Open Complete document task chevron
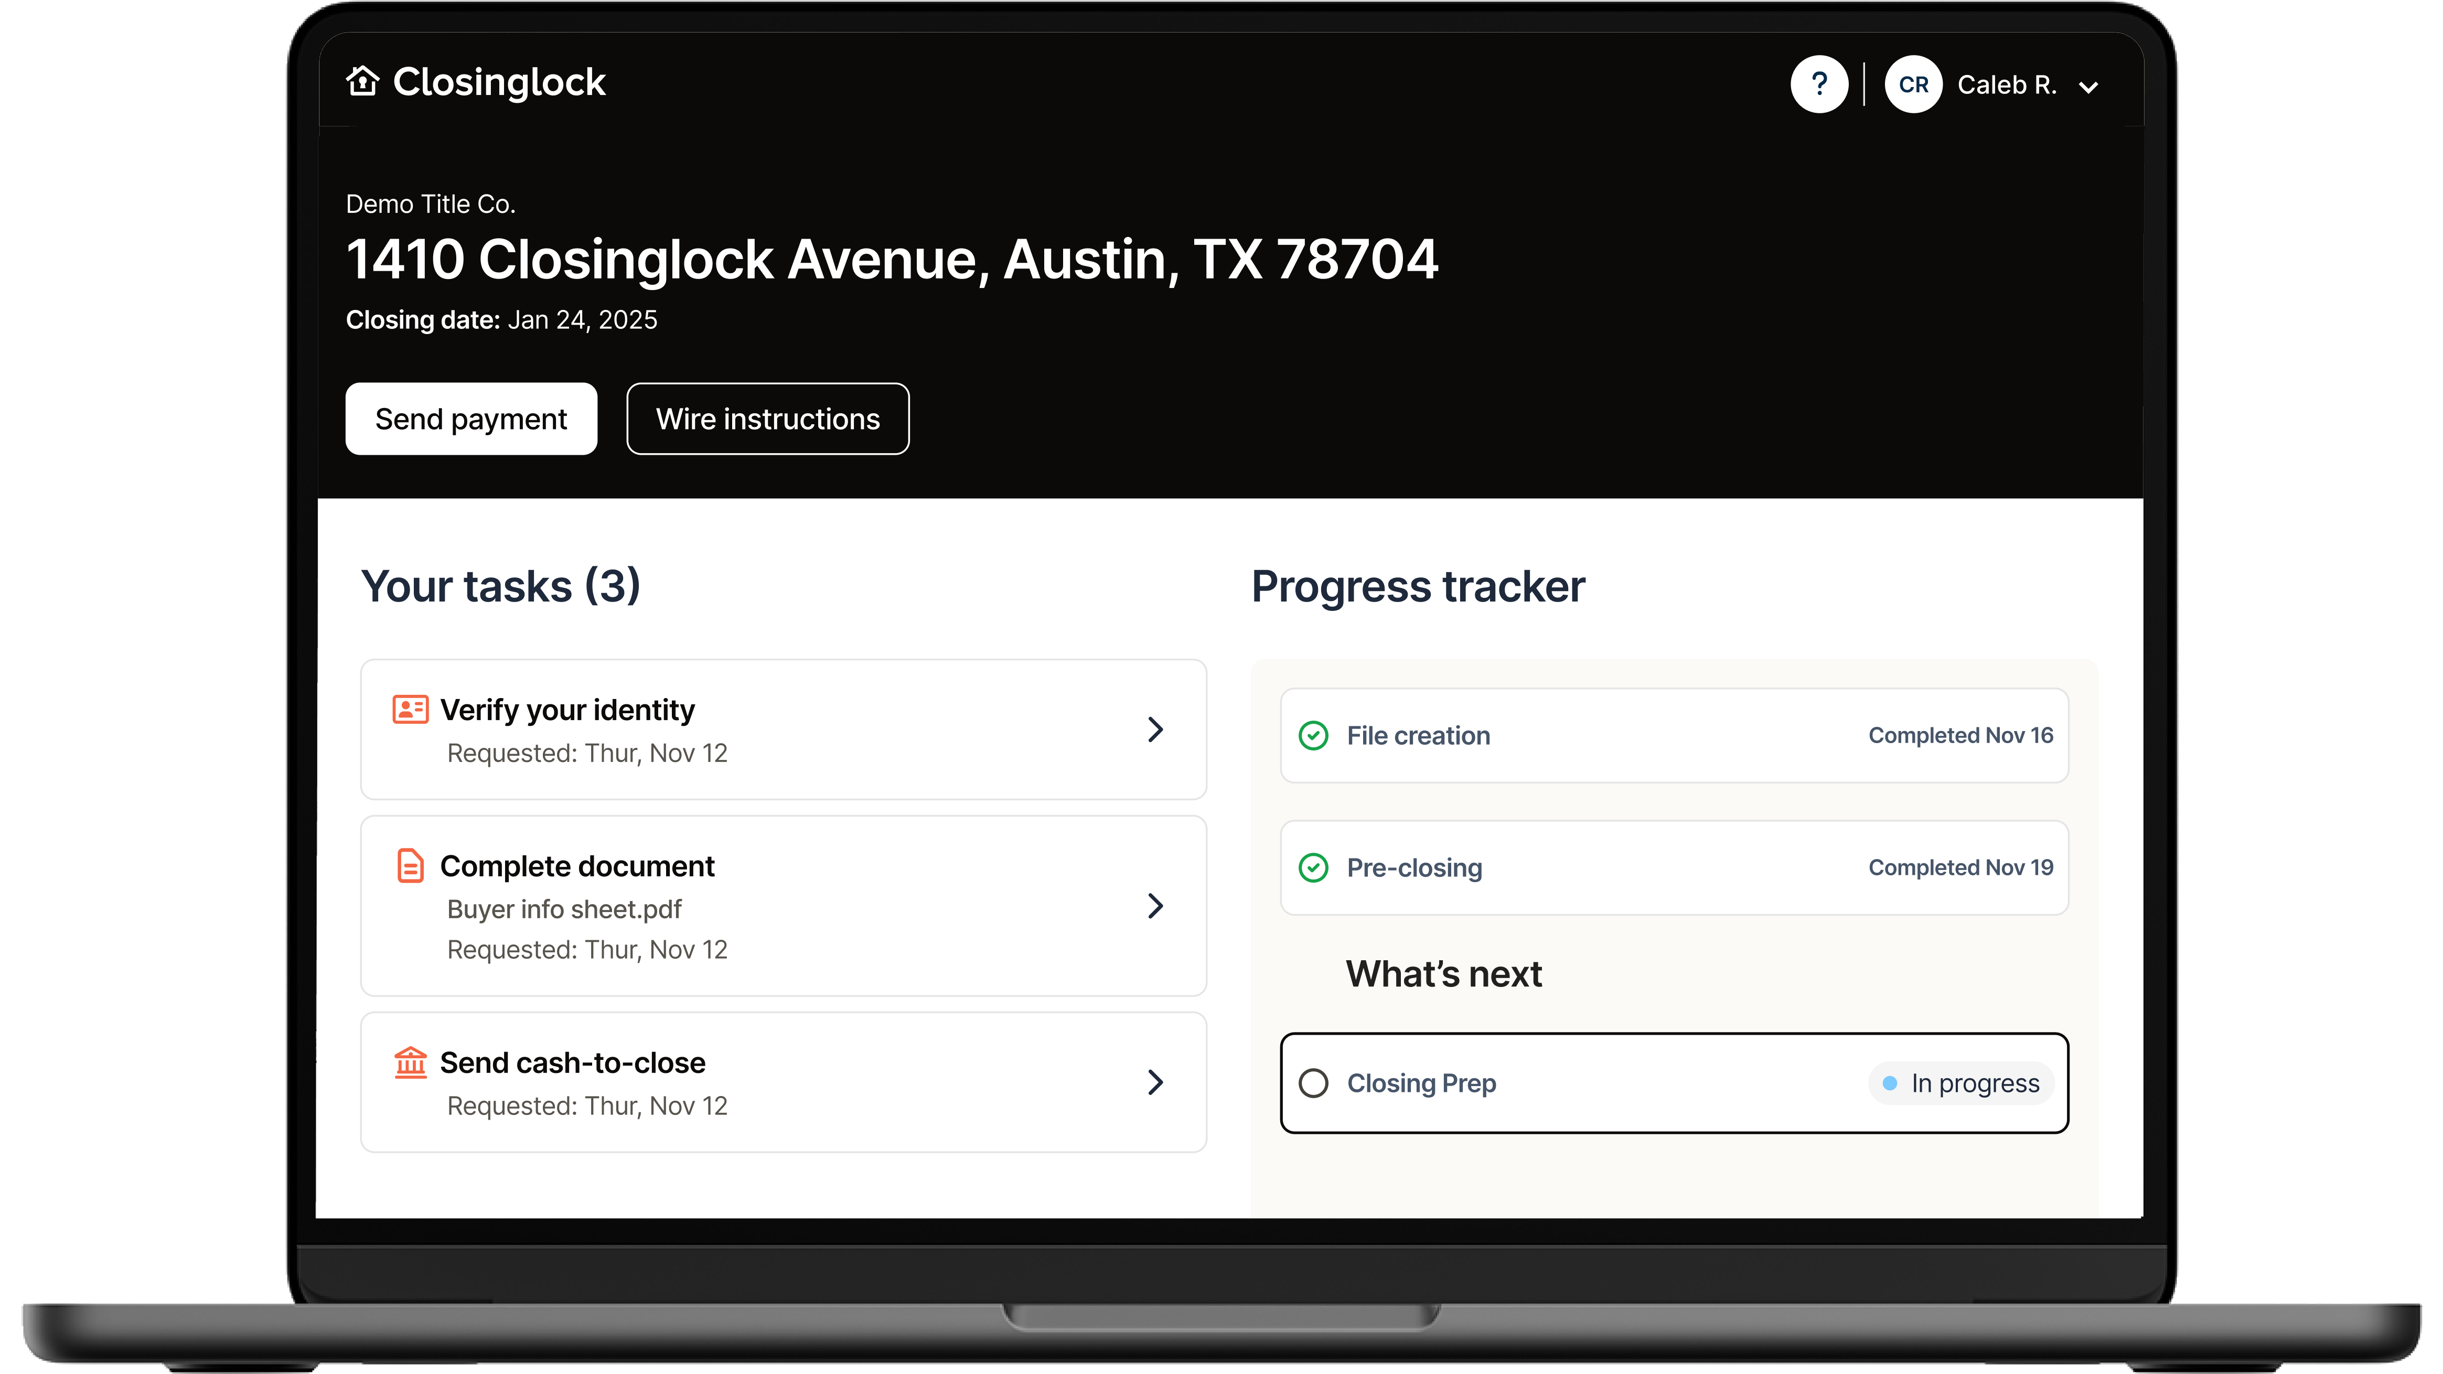 point(1154,906)
